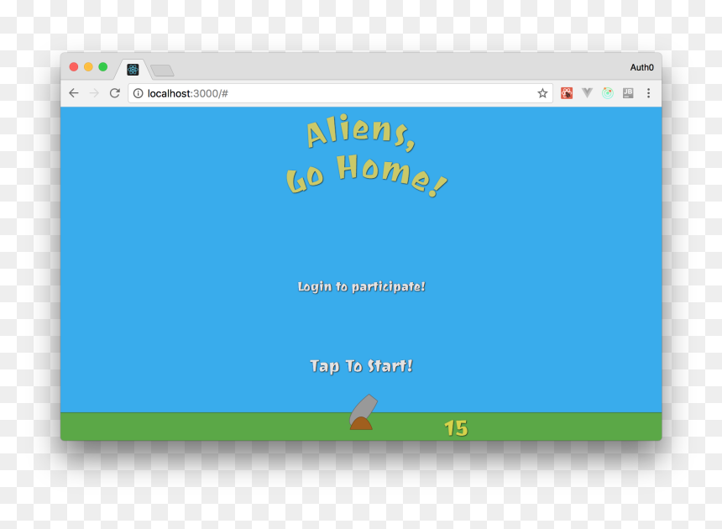Screen dimensions: 722x529
Task: Click the localhost:3000 address bar
Action: point(340,93)
